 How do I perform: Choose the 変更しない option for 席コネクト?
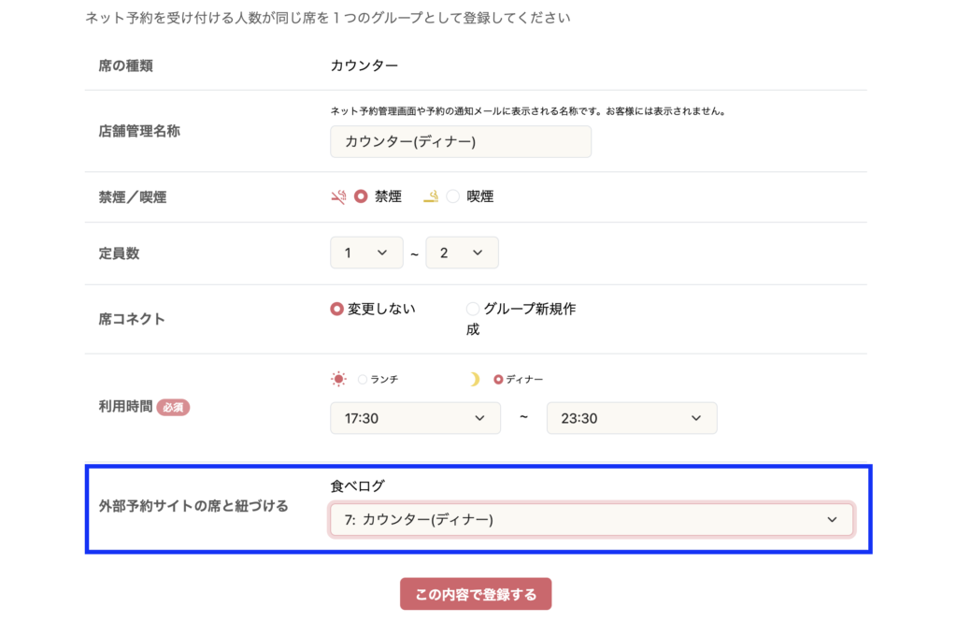(x=337, y=309)
